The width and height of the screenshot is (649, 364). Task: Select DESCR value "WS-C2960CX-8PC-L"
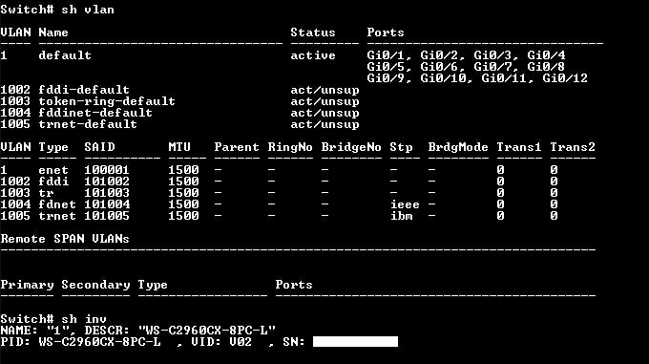206,331
